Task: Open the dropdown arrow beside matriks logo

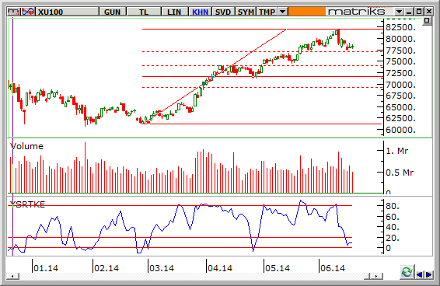Action: pyautogui.click(x=399, y=12)
